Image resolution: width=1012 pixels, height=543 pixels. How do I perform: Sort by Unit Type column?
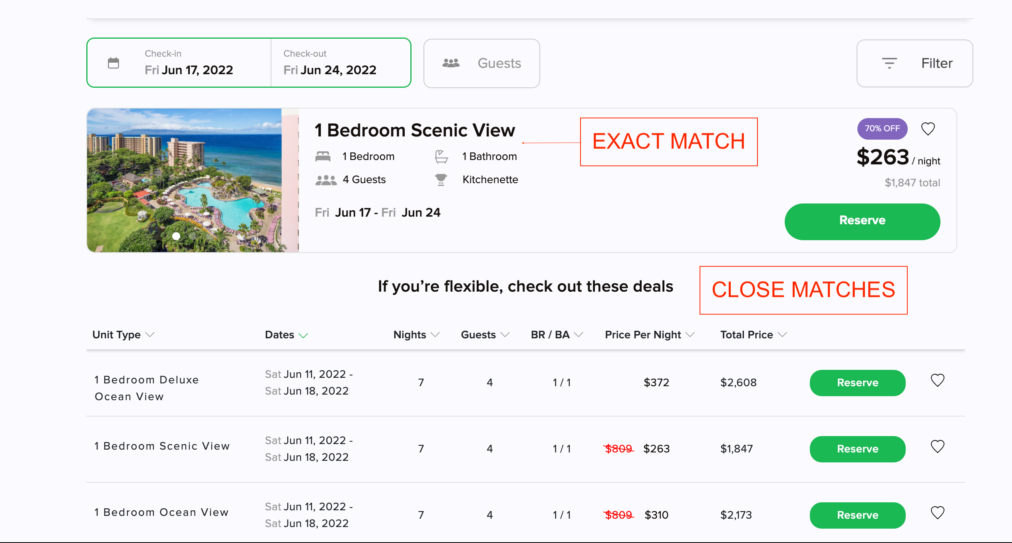pyautogui.click(x=123, y=335)
